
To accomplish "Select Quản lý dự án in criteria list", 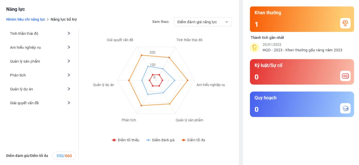I will click(x=40, y=89).
